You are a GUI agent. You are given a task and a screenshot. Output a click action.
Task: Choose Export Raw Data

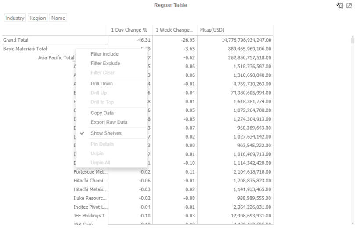click(109, 122)
